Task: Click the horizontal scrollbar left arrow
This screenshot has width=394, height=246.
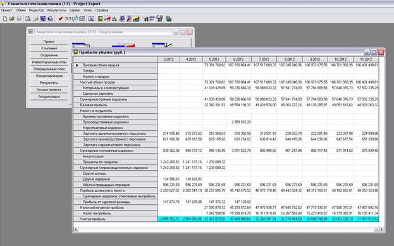Action: [76, 230]
